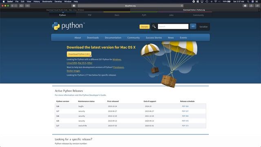
Task: Open the battery status menu
Action: tap(227, 2)
